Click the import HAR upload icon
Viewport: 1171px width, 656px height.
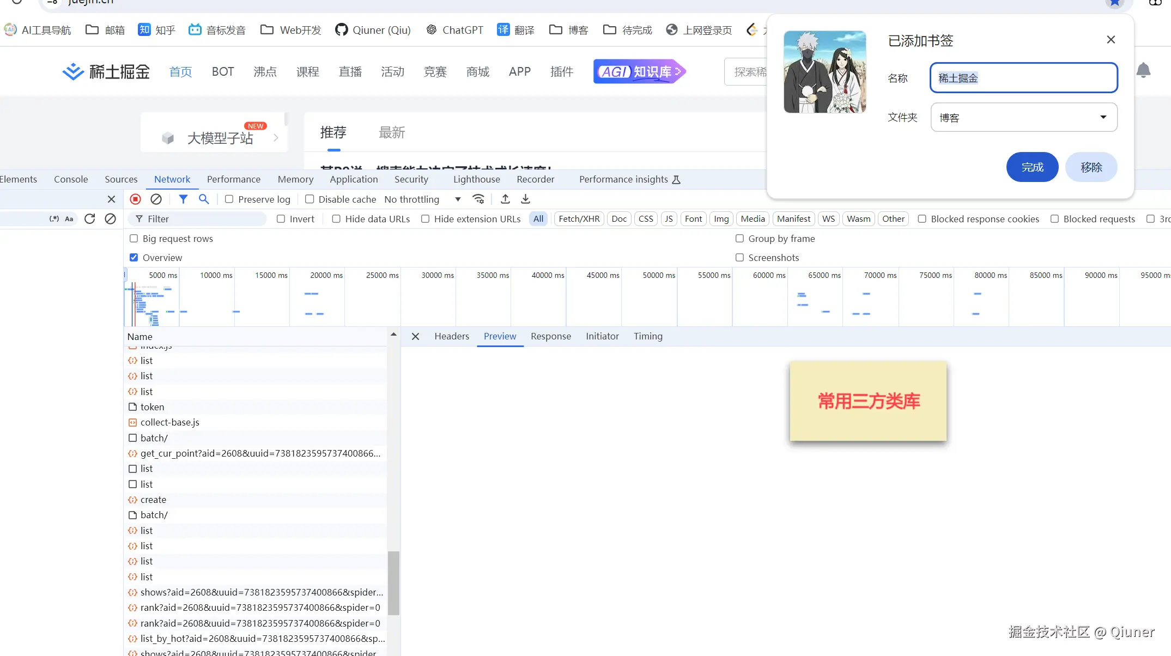coord(505,199)
